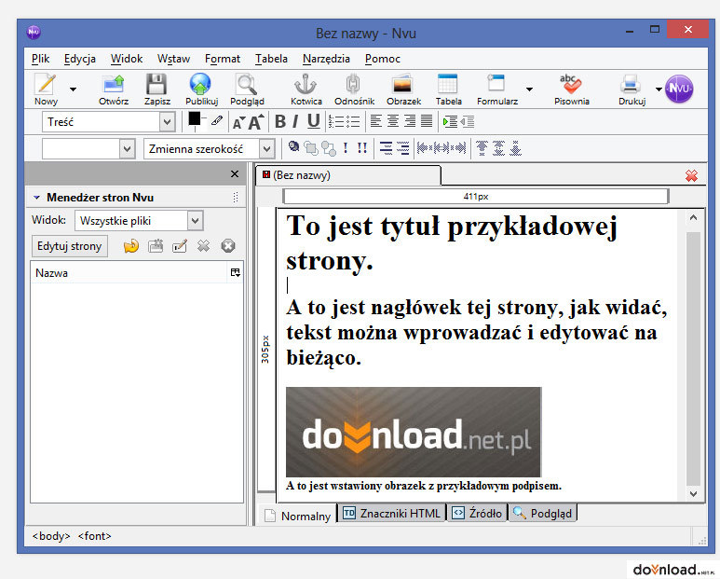Toggle single exclamation emphasis button
This screenshot has height=579, width=720.
click(346, 148)
